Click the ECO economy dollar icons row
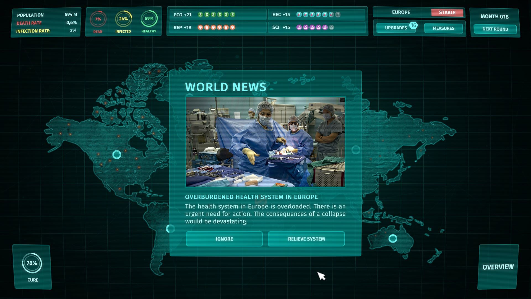The height and width of the screenshot is (299, 531). (x=216, y=14)
